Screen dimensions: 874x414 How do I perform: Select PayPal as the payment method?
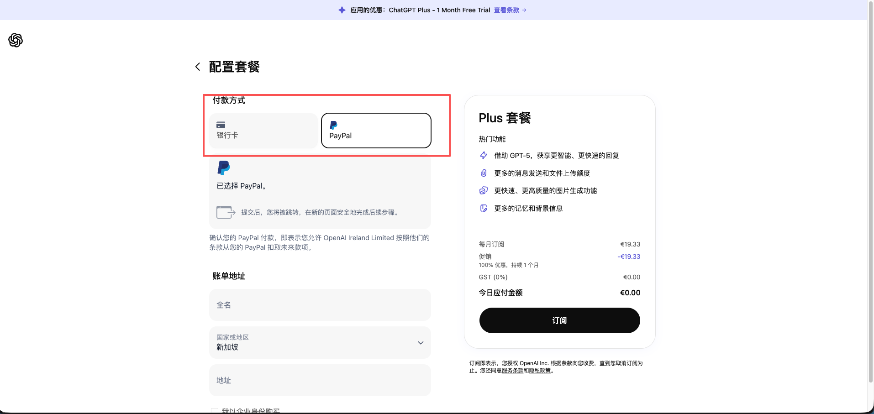(376, 131)
